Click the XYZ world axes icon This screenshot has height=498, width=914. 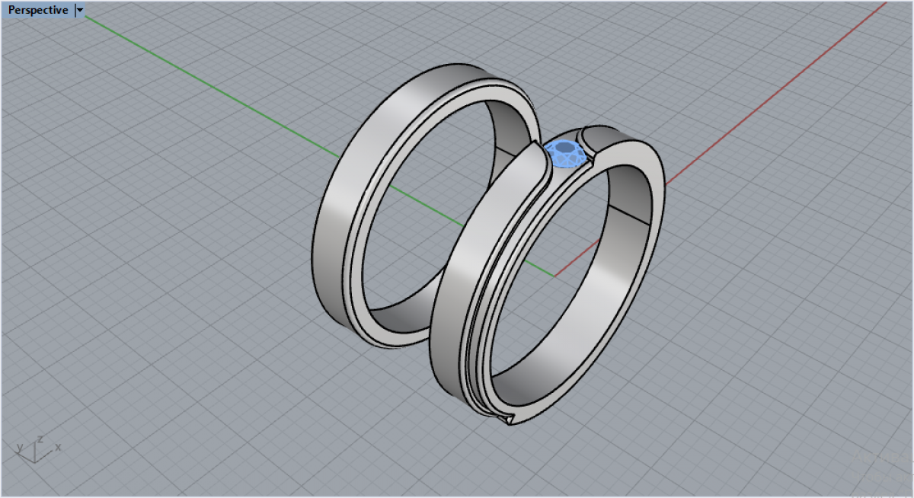click(37, 449)
